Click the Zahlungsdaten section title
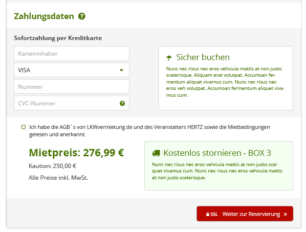The height and width of the screenshot is (232, 306). coord(44,16)
